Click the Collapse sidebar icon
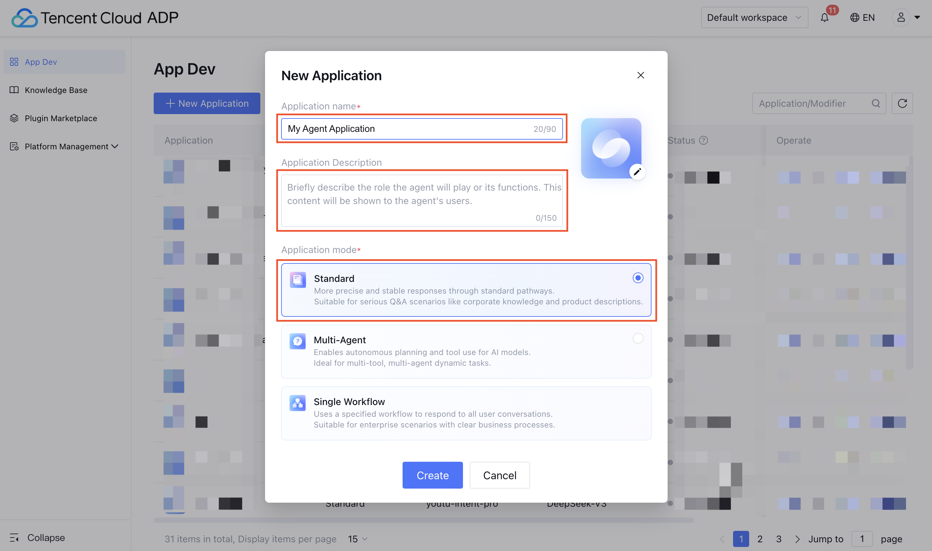Image resolution: width=932 pixels, height=551 pixels. (14, 537)
